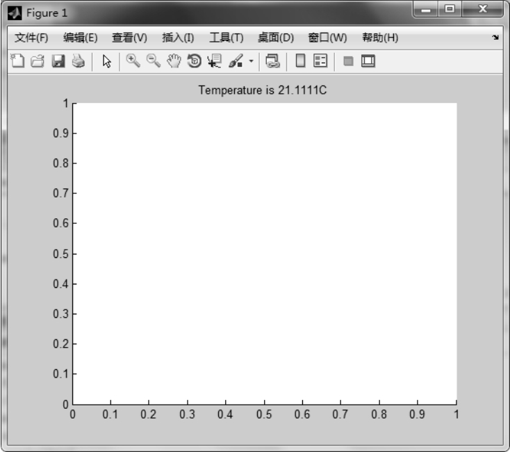The image size is (510, 452).
Task: Select the Pan hand tool
Action: pyautogui.click(x=174, y=61)
